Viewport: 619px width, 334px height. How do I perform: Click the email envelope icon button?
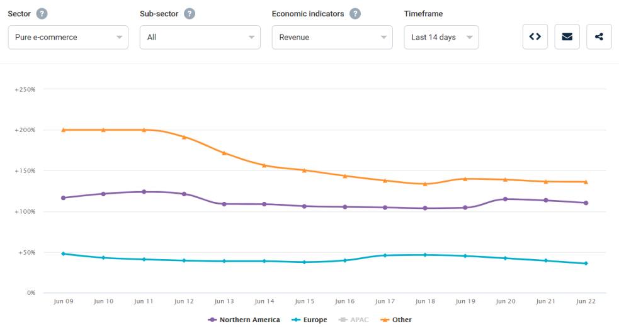click(x=567, y=36)
